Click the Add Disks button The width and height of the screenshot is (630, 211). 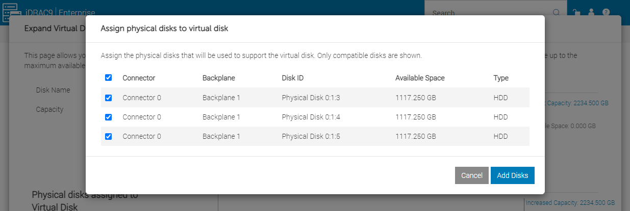click(x=513, y=175)
